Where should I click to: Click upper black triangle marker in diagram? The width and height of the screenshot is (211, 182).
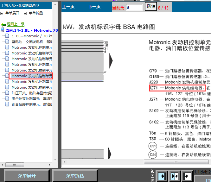[x=111, y=61]
